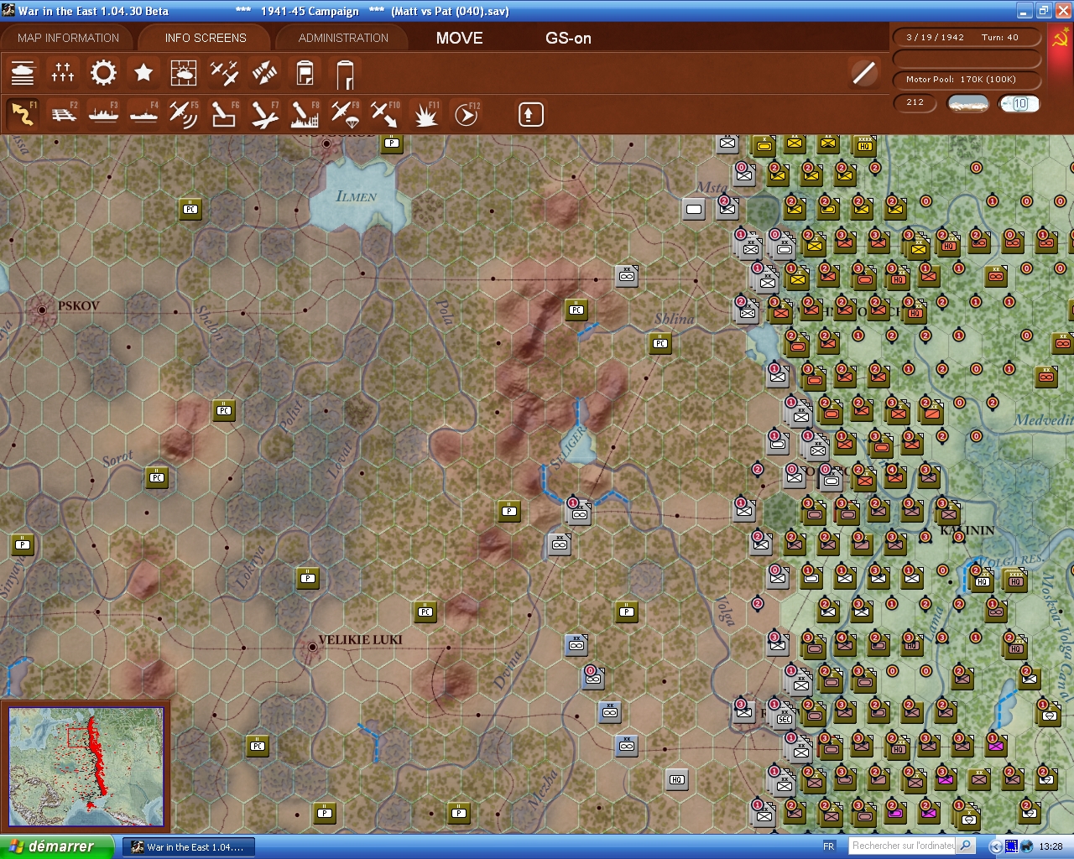
Task: Click the taskbar search magnifier button
Action: 966,846
